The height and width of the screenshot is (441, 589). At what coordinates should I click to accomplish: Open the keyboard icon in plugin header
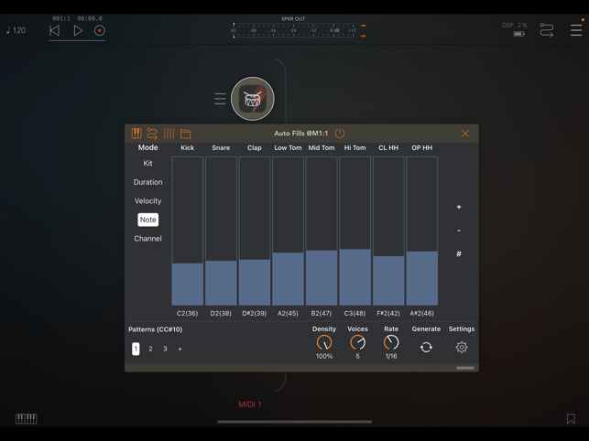(136, 134)
